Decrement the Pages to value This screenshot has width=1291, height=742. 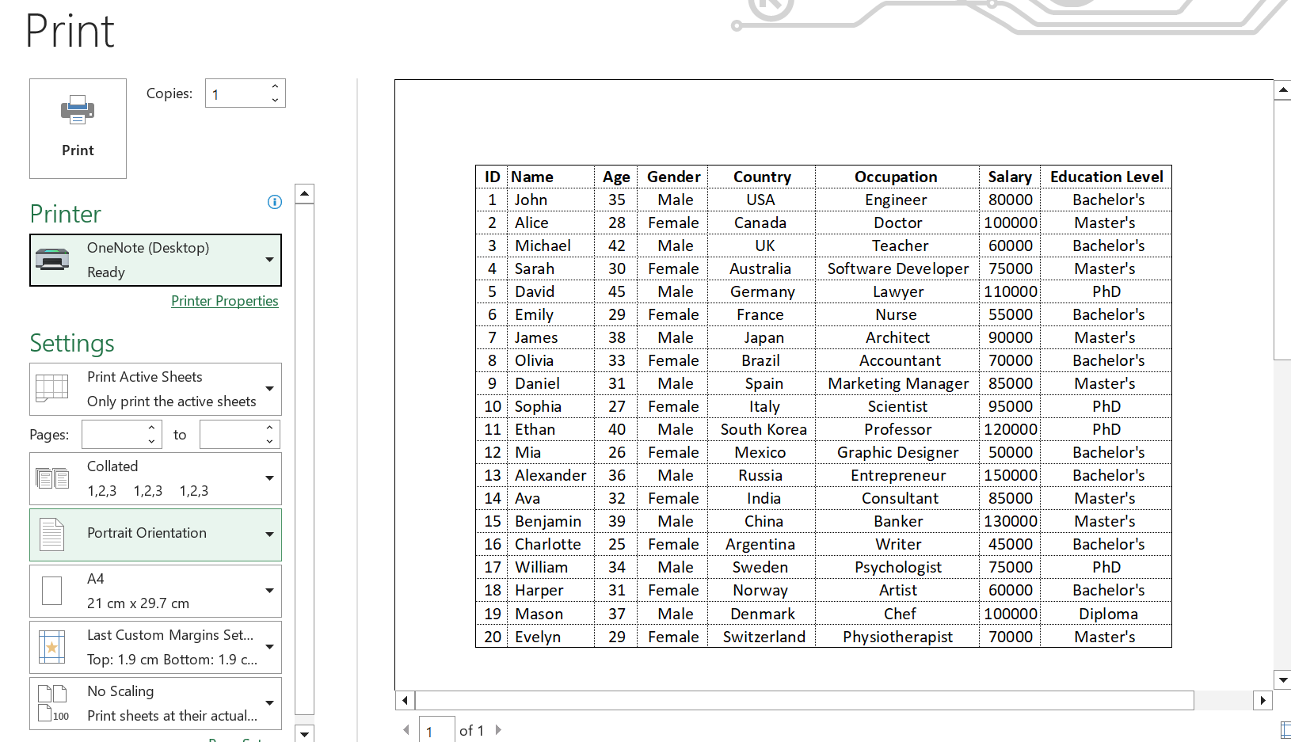click(270, 441)
